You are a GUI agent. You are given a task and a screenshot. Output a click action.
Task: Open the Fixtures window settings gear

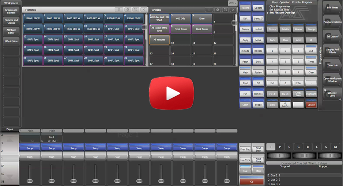pos(127,9)
